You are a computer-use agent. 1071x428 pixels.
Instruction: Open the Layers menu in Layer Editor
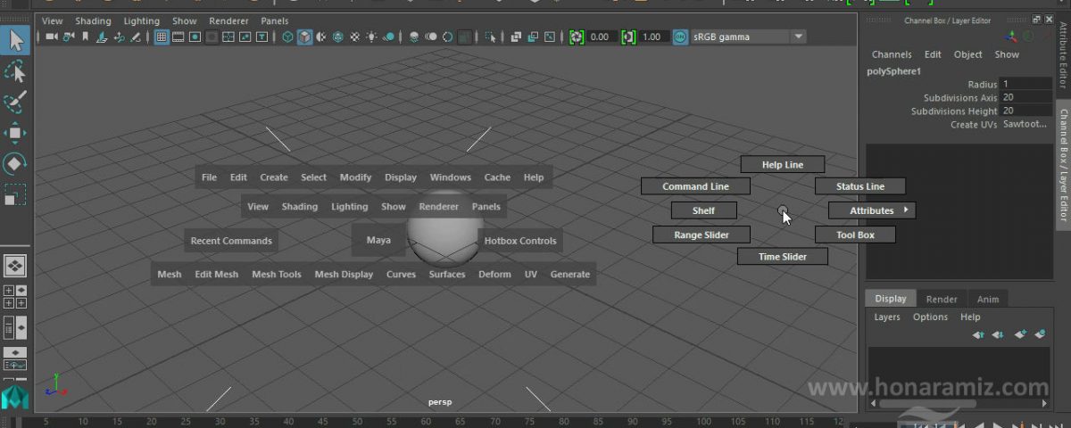[x=887, y=317]
